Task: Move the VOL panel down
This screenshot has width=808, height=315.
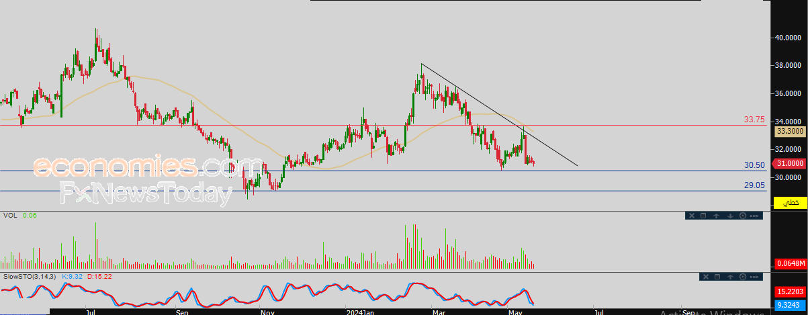Action: click(x=730, y=216)
